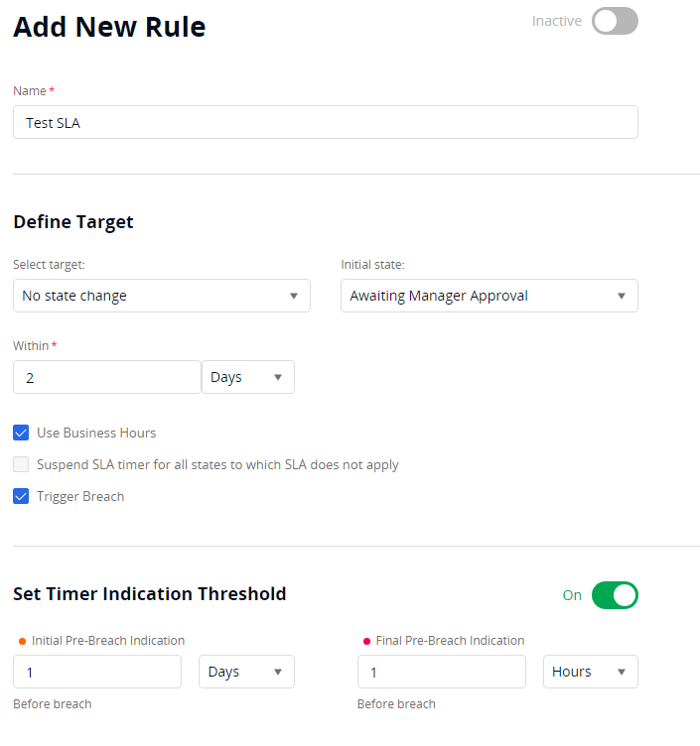The height and width of the screenshot is (746, 700).
Task: Toggle the Inactive rule switch
Action: tap(615, 21)
